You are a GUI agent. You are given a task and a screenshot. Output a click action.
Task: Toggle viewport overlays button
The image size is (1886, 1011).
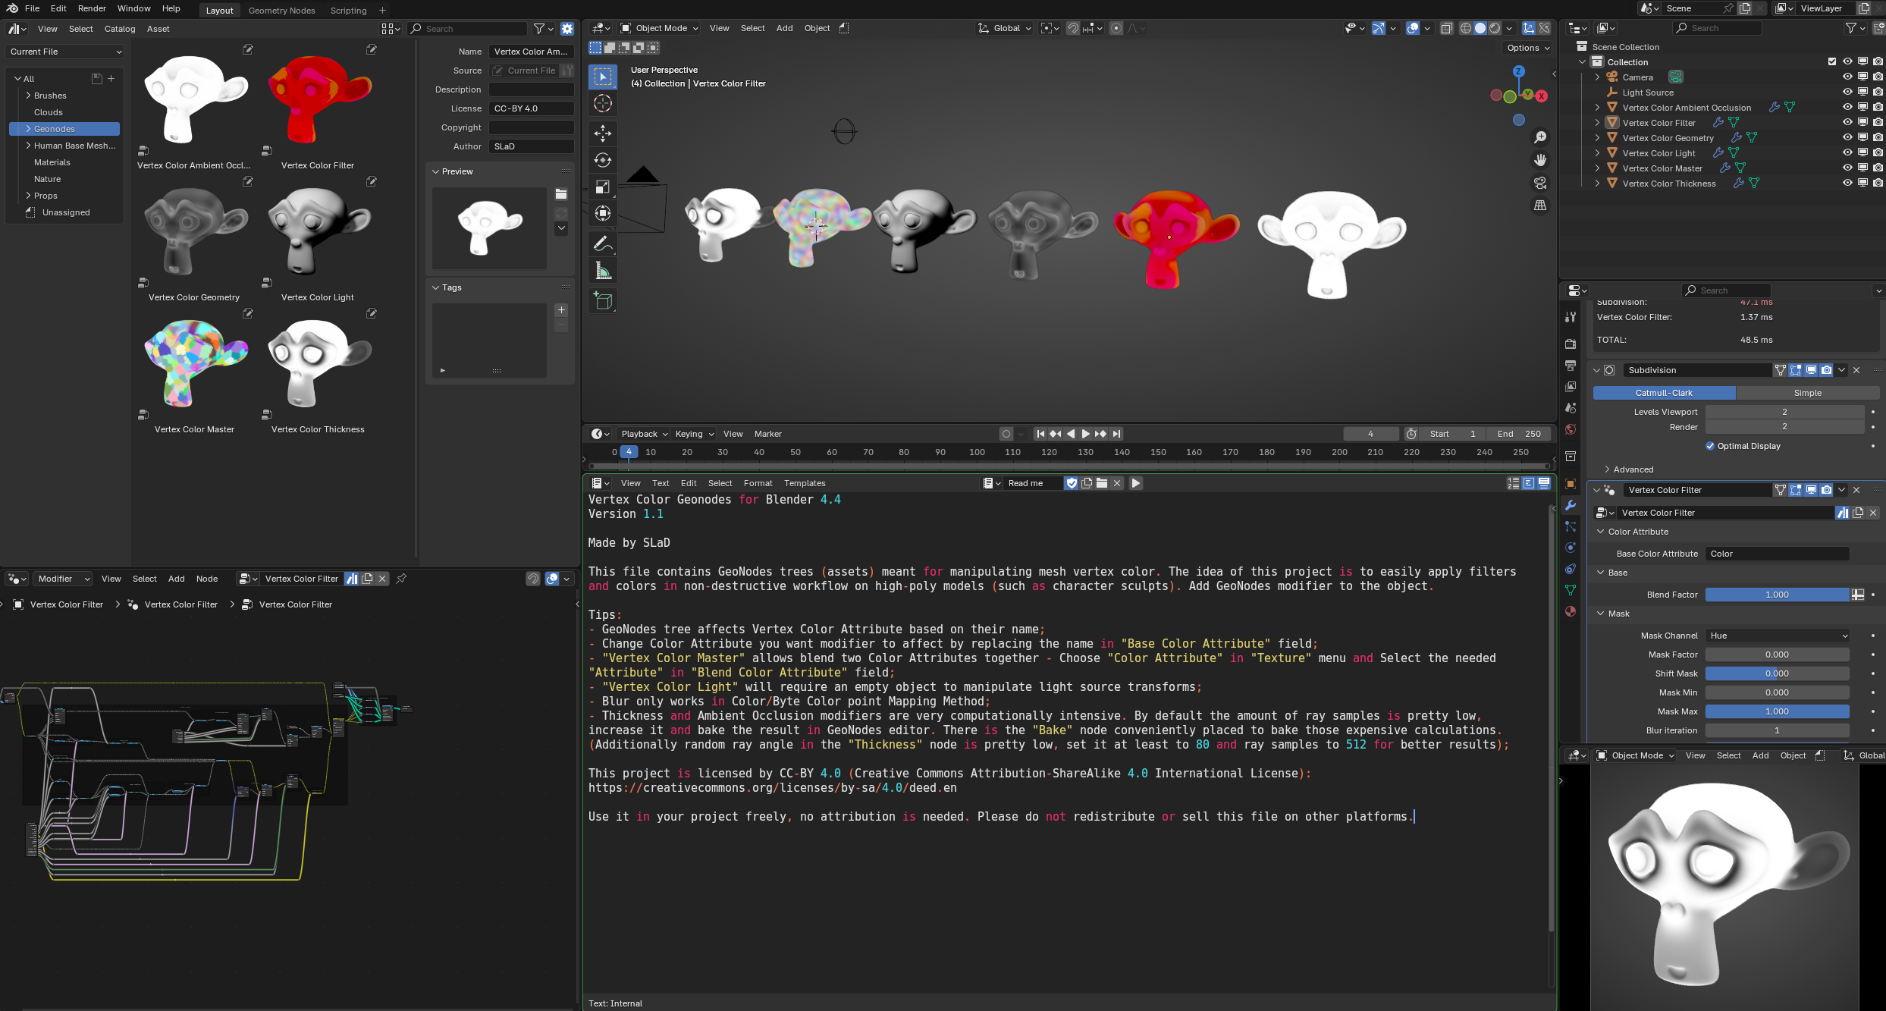[x=1413, y=28]
